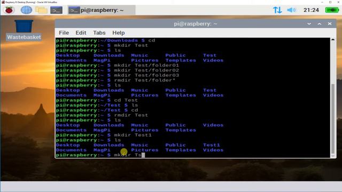Click 'mkdir Test/folder03' command text
Viewport: 342px width, 192px height.
(146, 75)
